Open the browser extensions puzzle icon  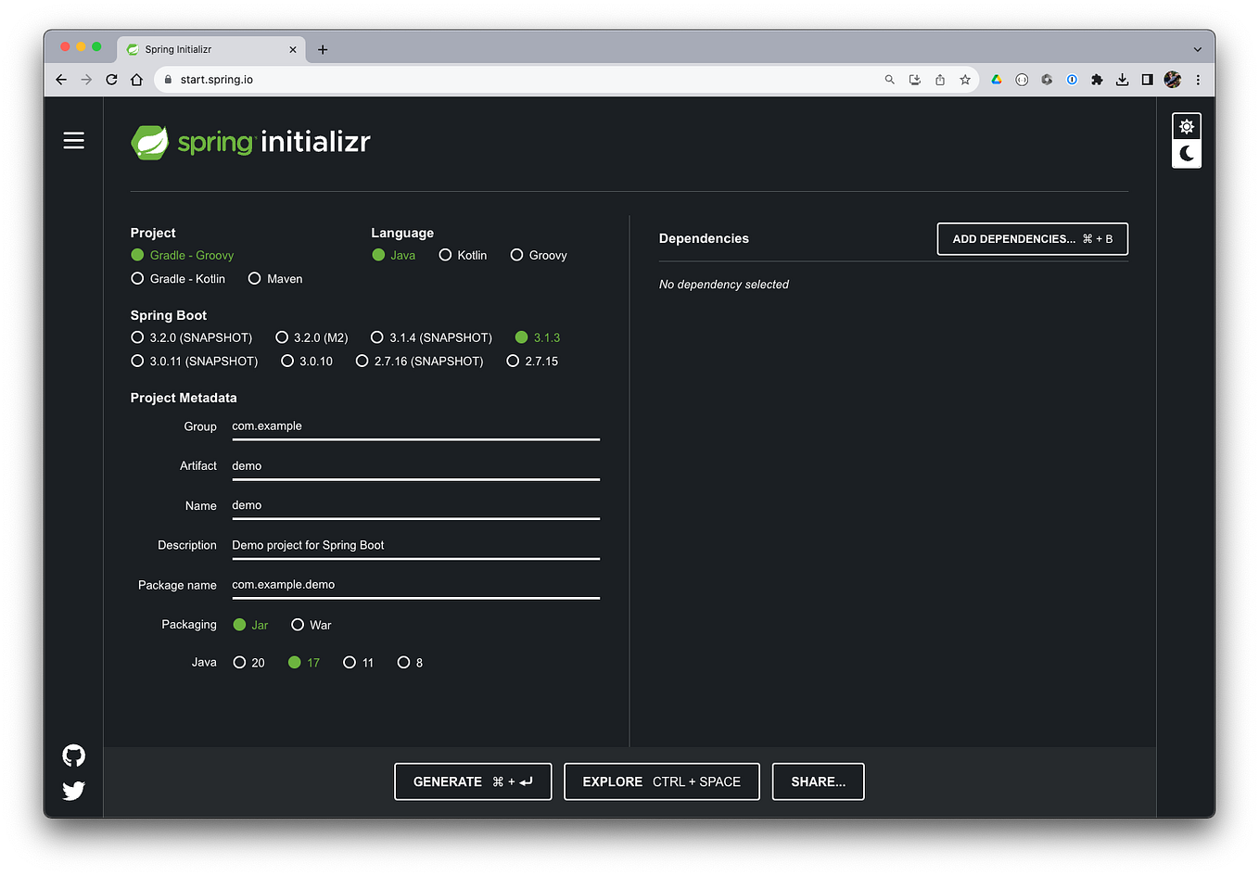(1097, 80)
